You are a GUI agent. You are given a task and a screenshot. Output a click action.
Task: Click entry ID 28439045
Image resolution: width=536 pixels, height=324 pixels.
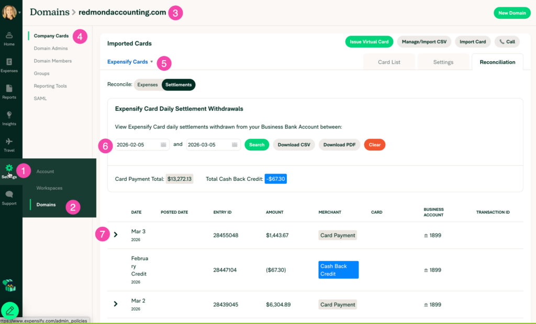(226, 305)
